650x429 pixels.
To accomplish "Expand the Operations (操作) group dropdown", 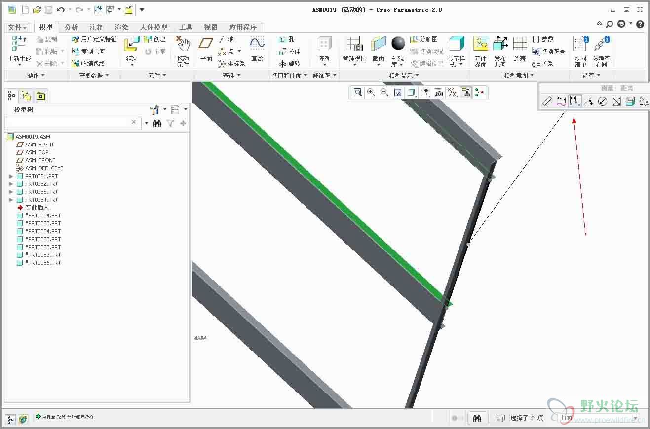I will pyautogui.click(x=36, y=75).
